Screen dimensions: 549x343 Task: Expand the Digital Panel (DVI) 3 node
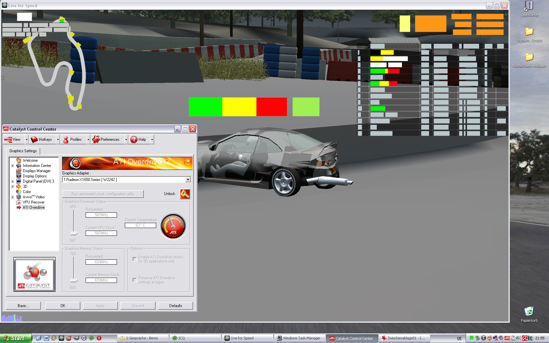13,181
